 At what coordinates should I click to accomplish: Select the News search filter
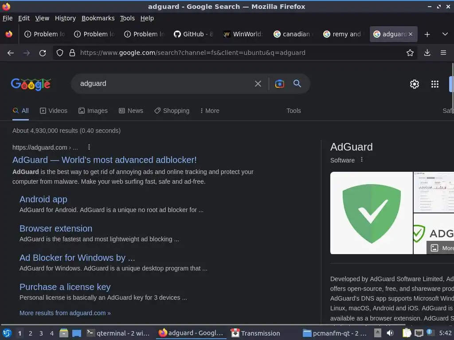click(131, 111)
